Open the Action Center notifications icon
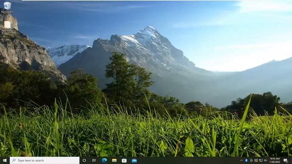 point(285,160)
